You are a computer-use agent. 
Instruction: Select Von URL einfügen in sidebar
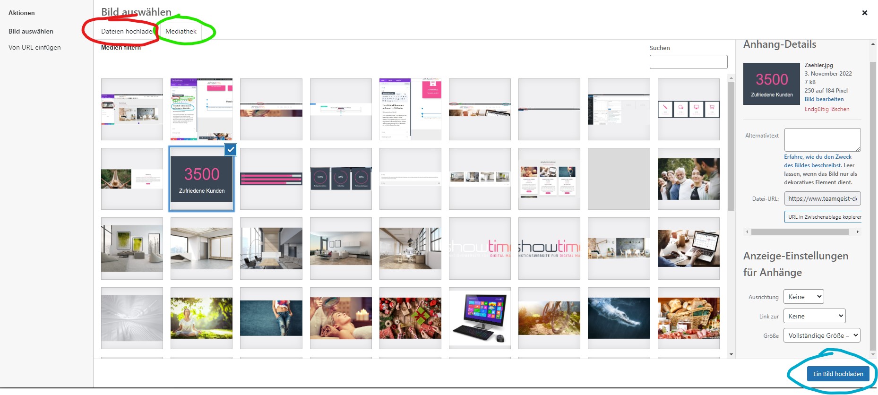click(34, 47)
